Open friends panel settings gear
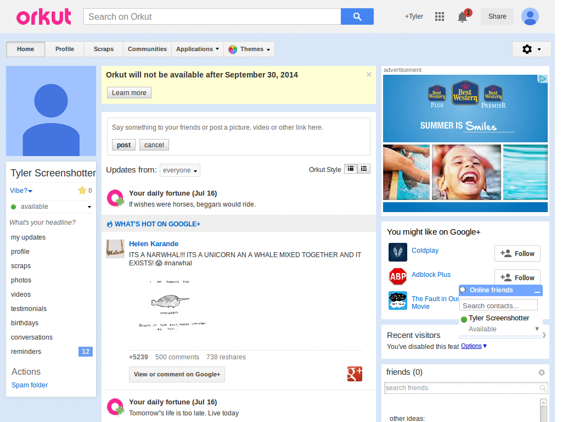Viewport: 562px width, 422px height. pos(542,373)
